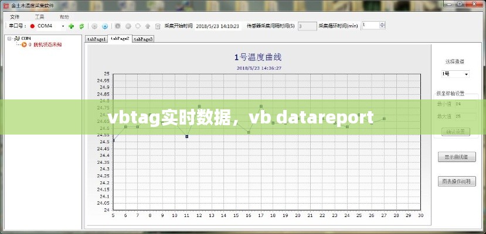The width and height of the screenshot is (486, 234).
Task: Open the COM4 serial port dropdown
Action: pos(62,26)
